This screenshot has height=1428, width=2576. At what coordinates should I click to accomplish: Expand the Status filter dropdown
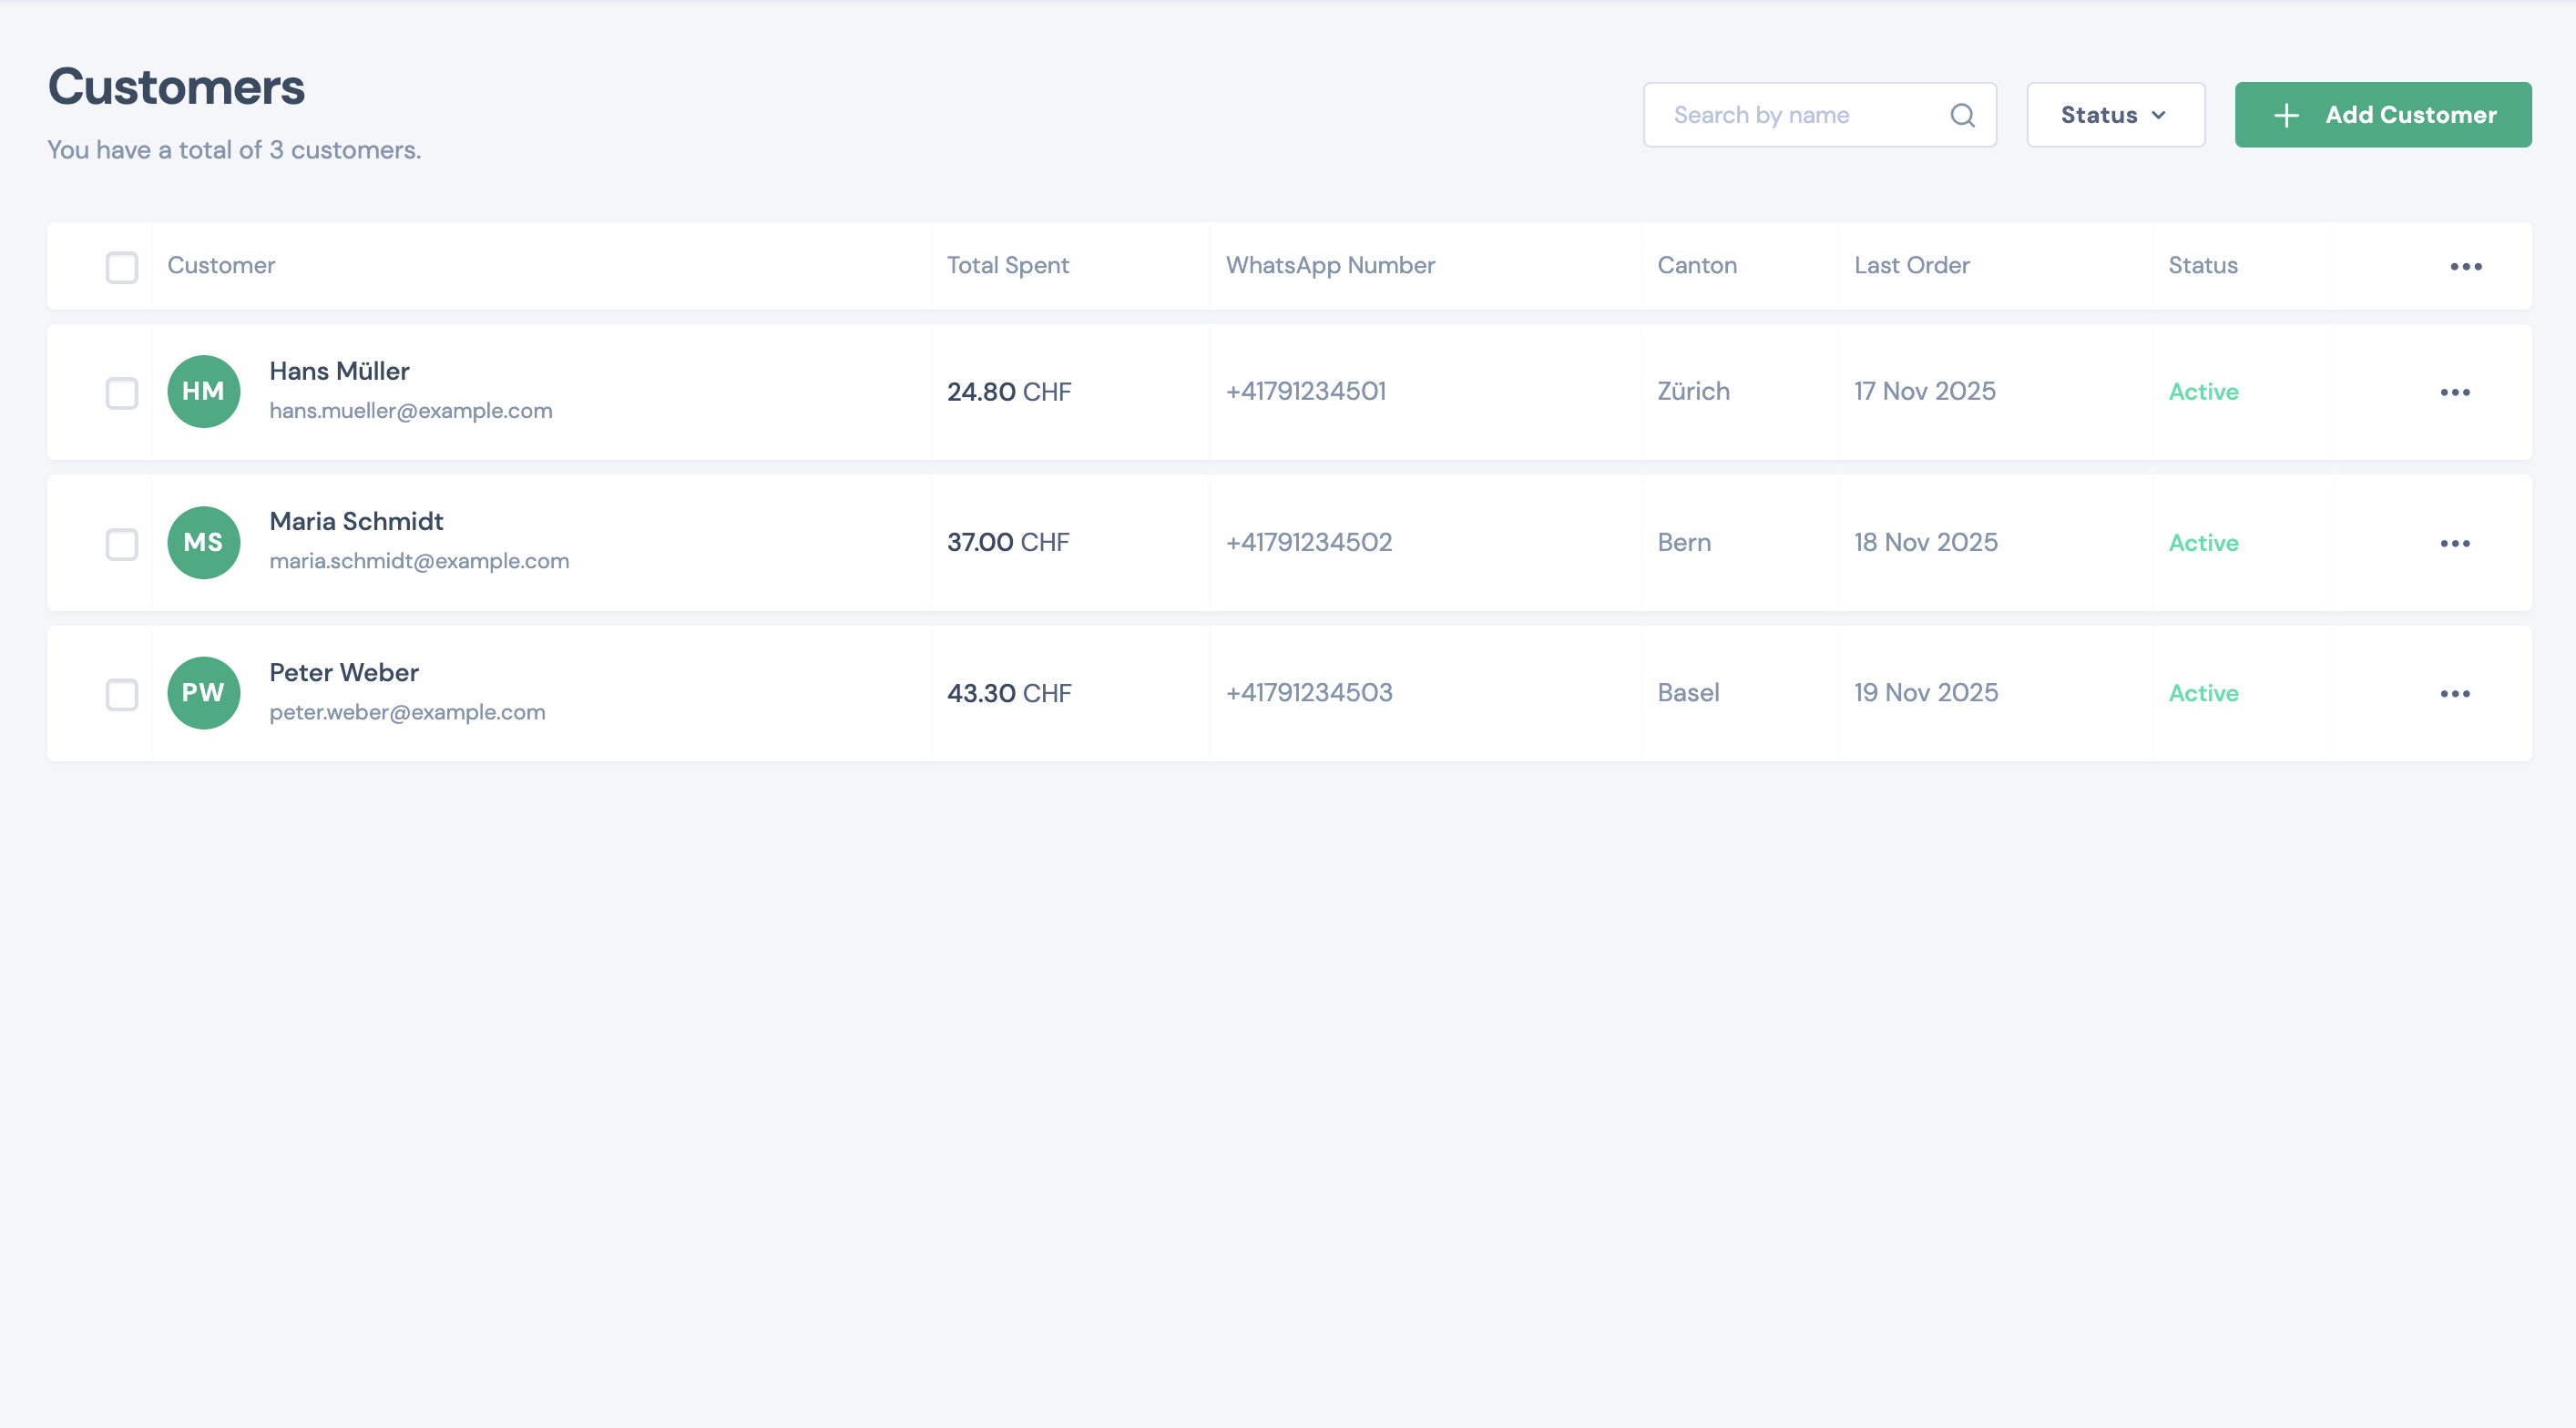2114,115
